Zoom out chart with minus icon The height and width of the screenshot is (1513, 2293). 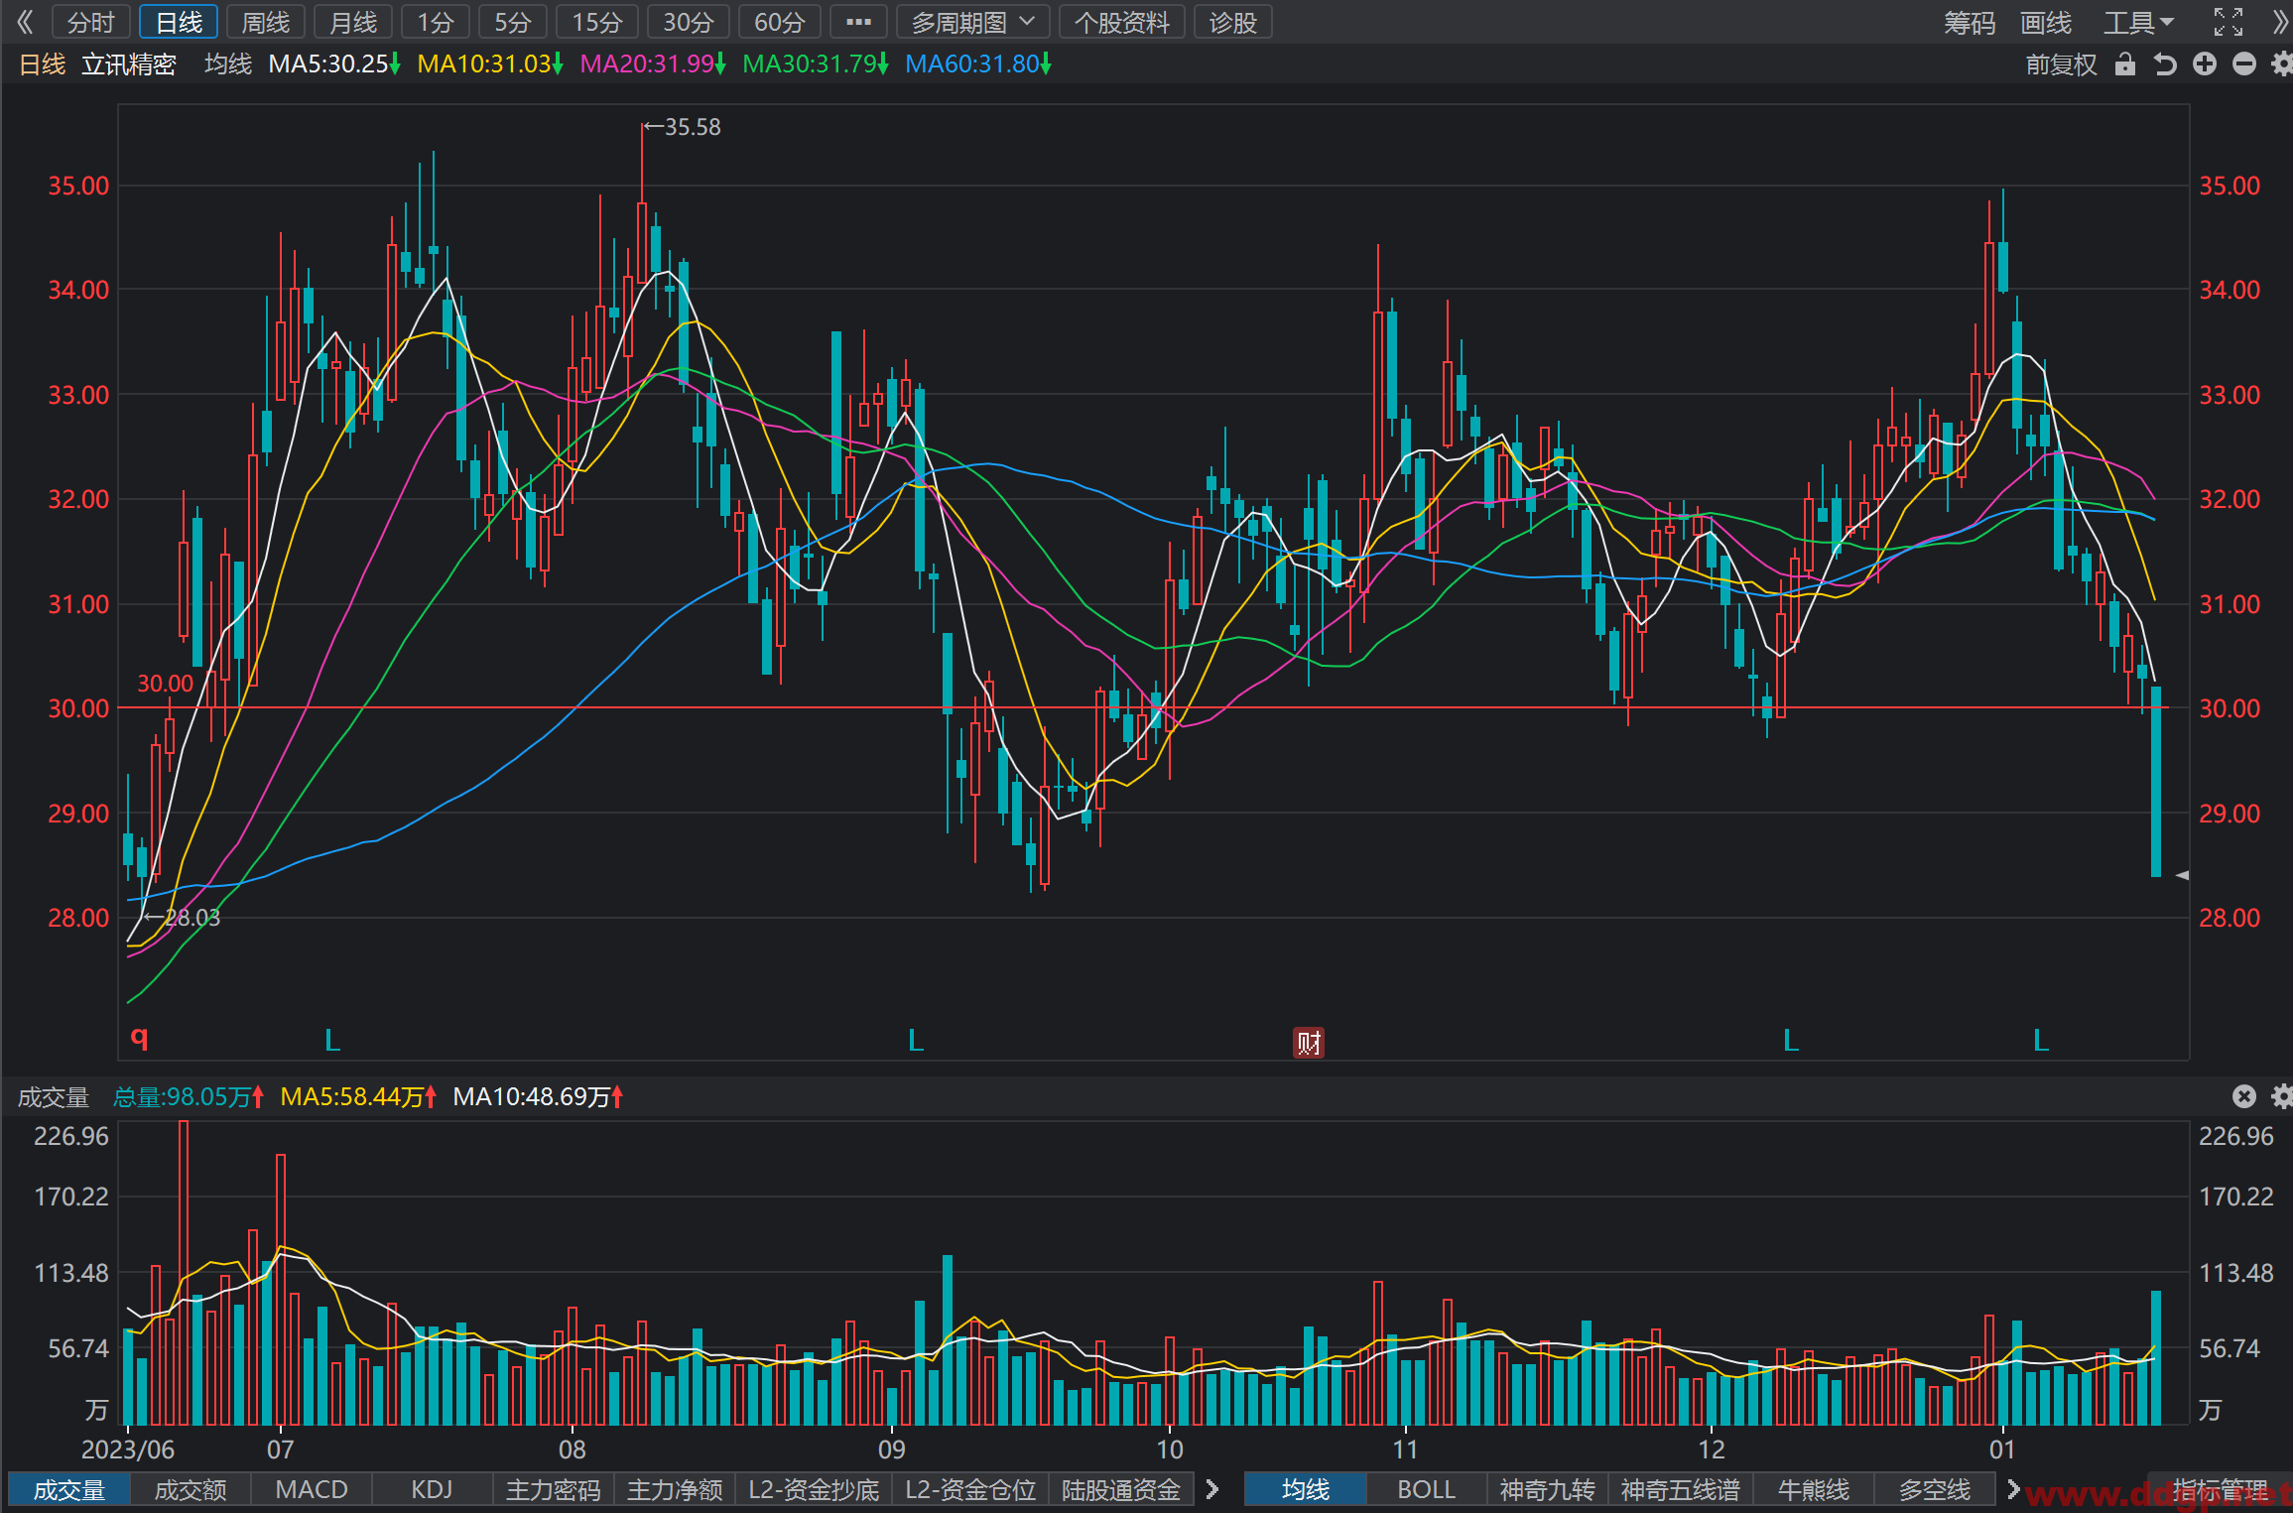(2244, 64)
